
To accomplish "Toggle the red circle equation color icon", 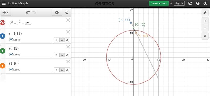I will (3, 23).
